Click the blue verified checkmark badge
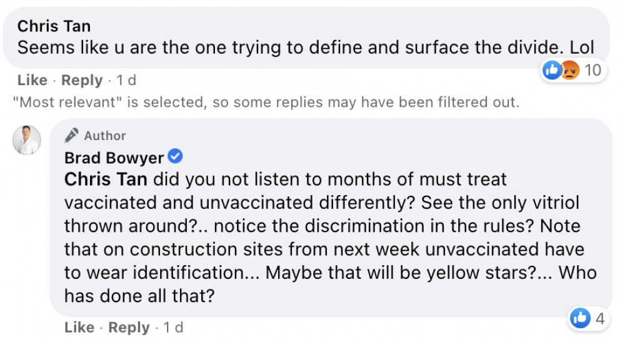625x342 pixels. 175,156
